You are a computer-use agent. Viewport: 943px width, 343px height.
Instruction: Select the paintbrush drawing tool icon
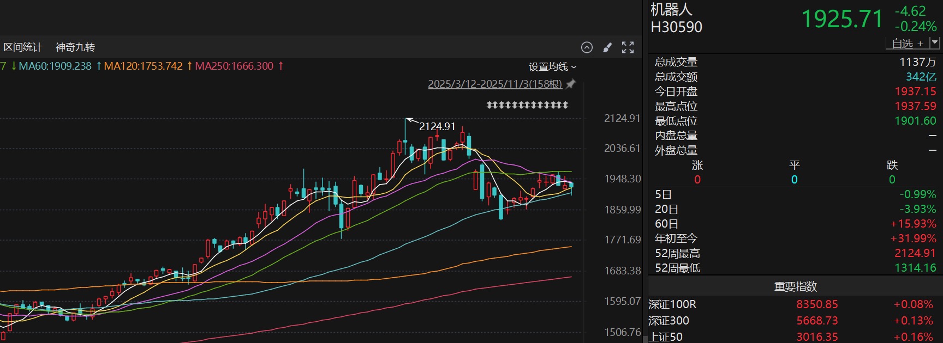click(x=607, y=47)
